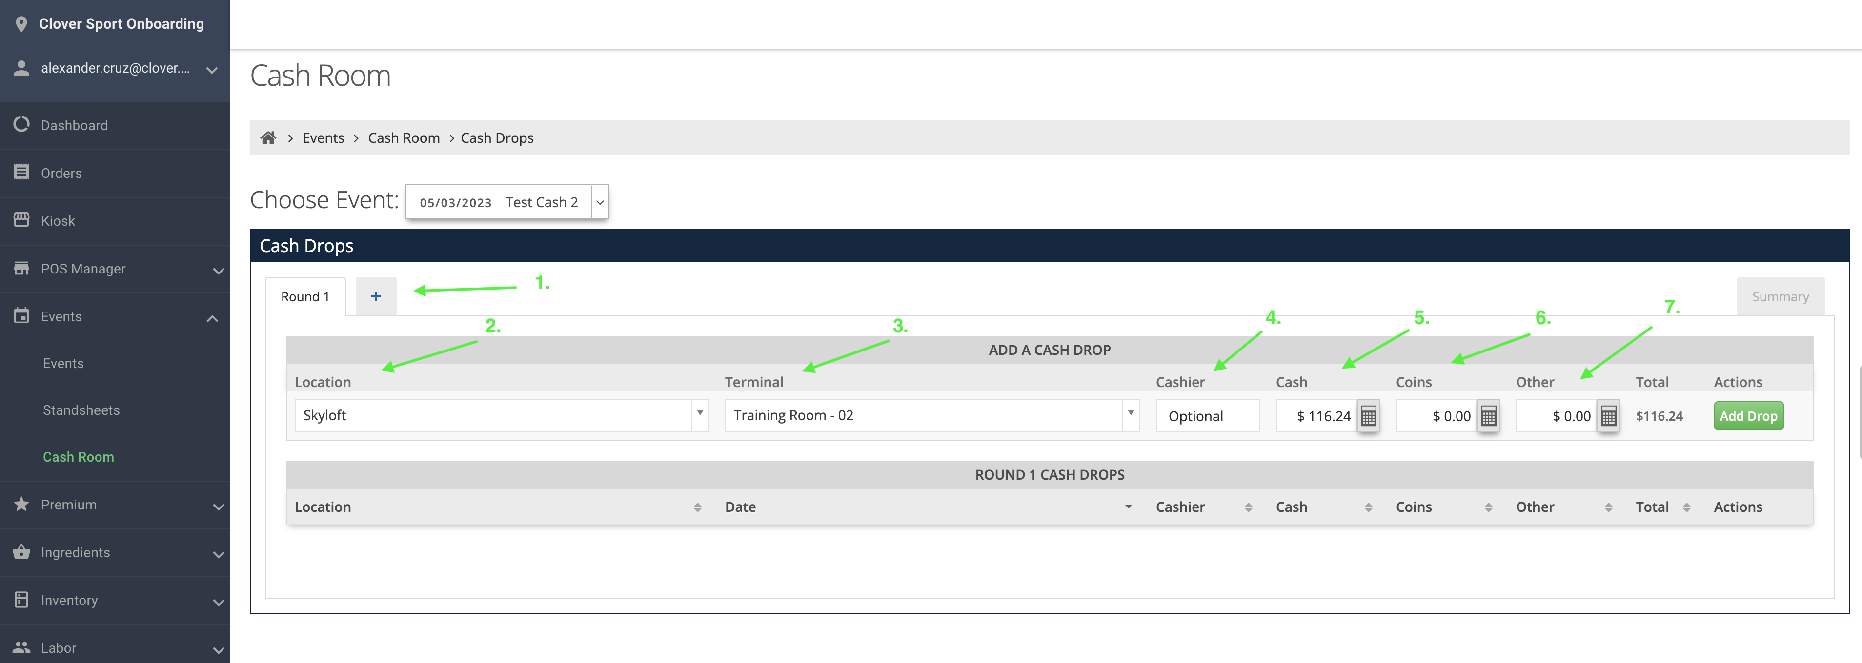
Task: Click the location pin icon beside Clover Sport Onboarding
Action: coord(21,24)
